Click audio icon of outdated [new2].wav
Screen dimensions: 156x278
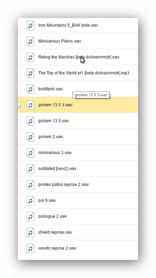30,169
